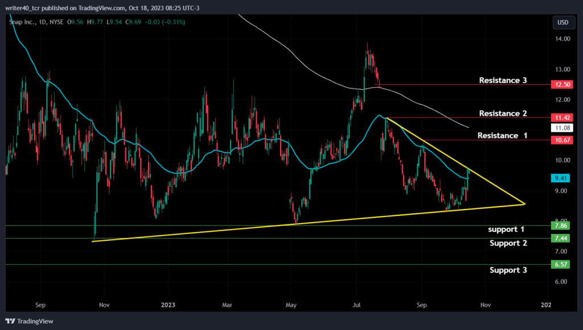Click the blue 9.41 price label

pyautogui.click(x=560, y=178)
